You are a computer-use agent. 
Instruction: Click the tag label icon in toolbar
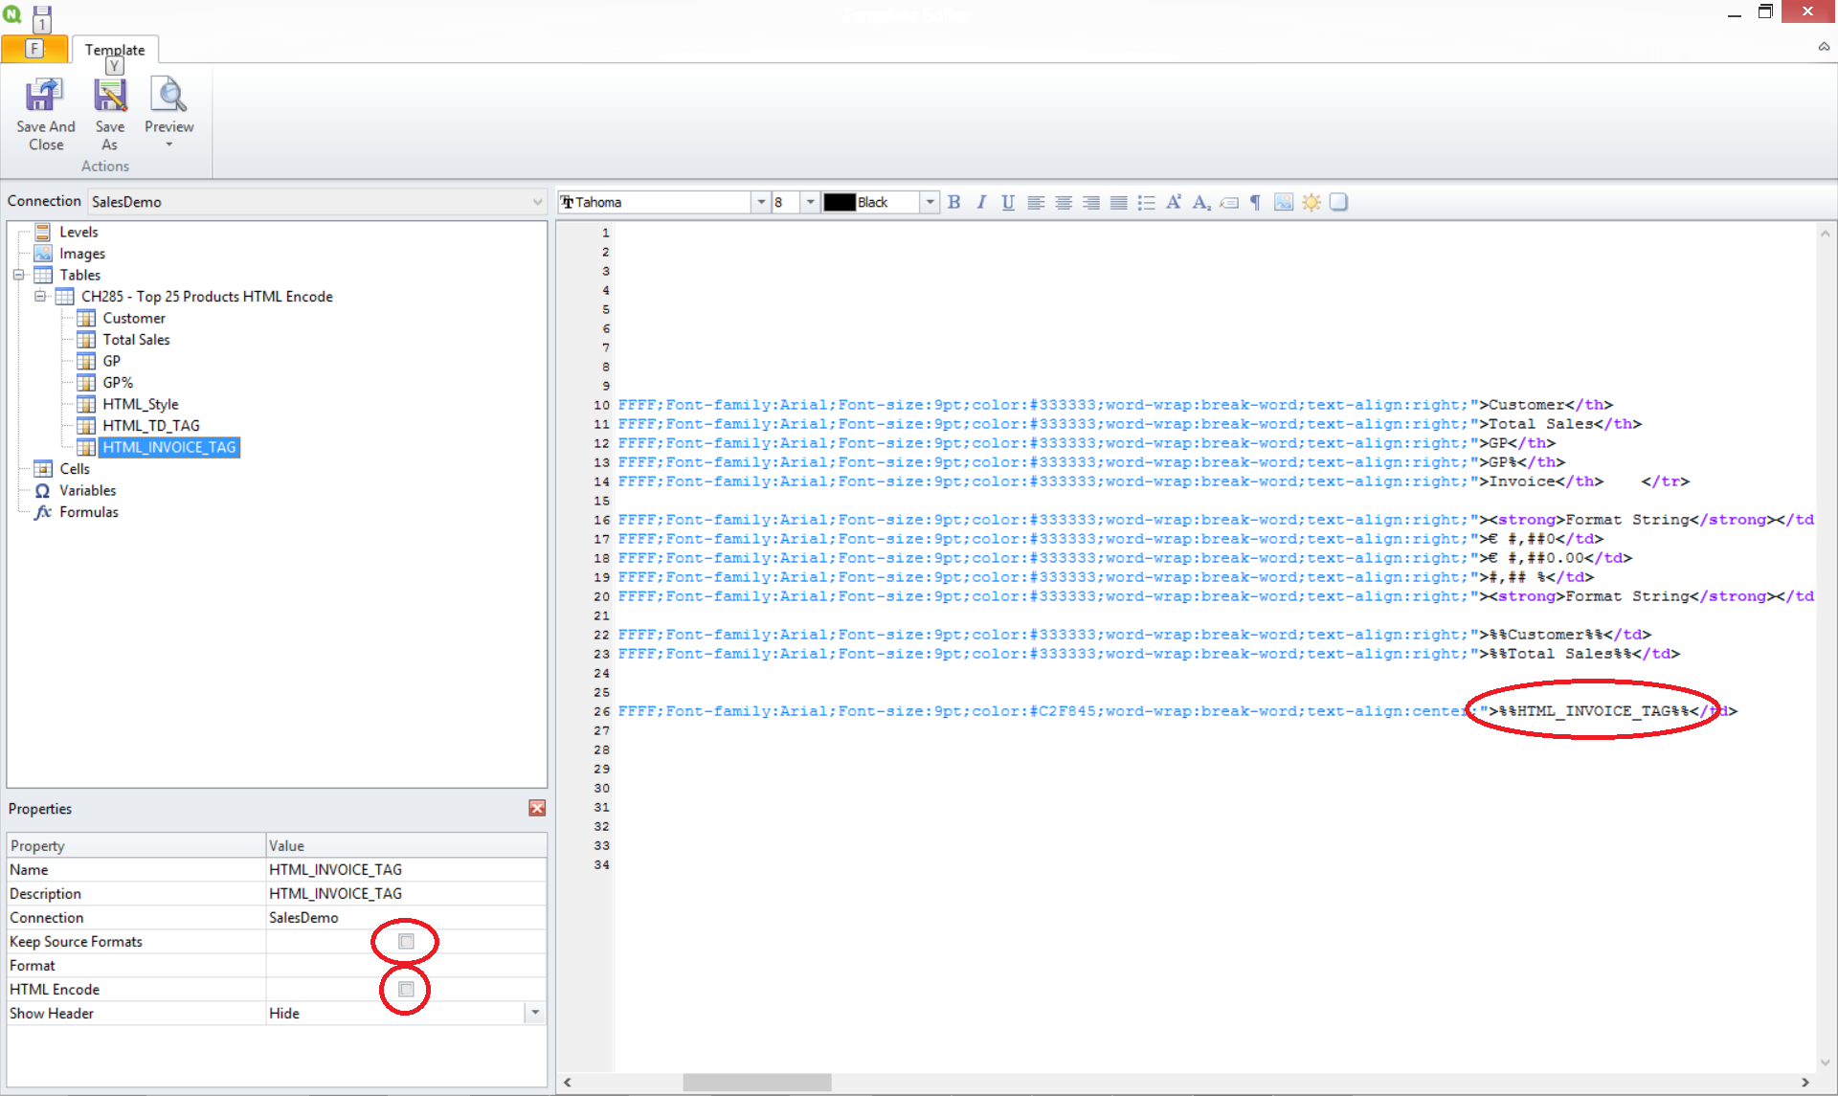pyautogui.click(x=1229, y=202)
